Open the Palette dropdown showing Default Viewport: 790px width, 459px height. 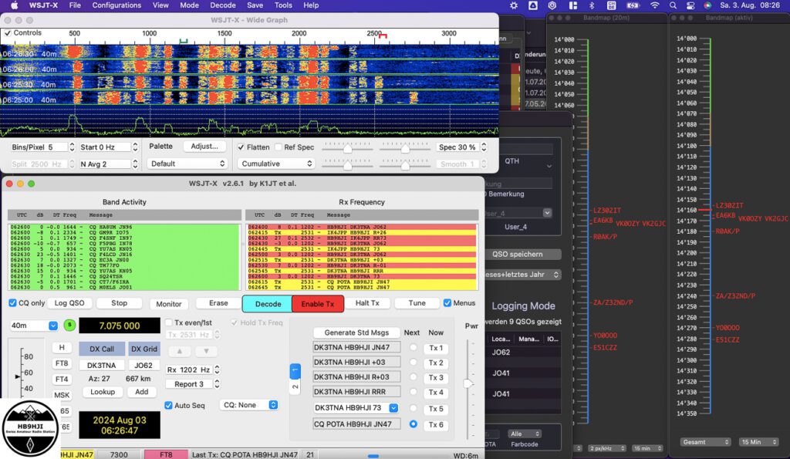[187, 164]
